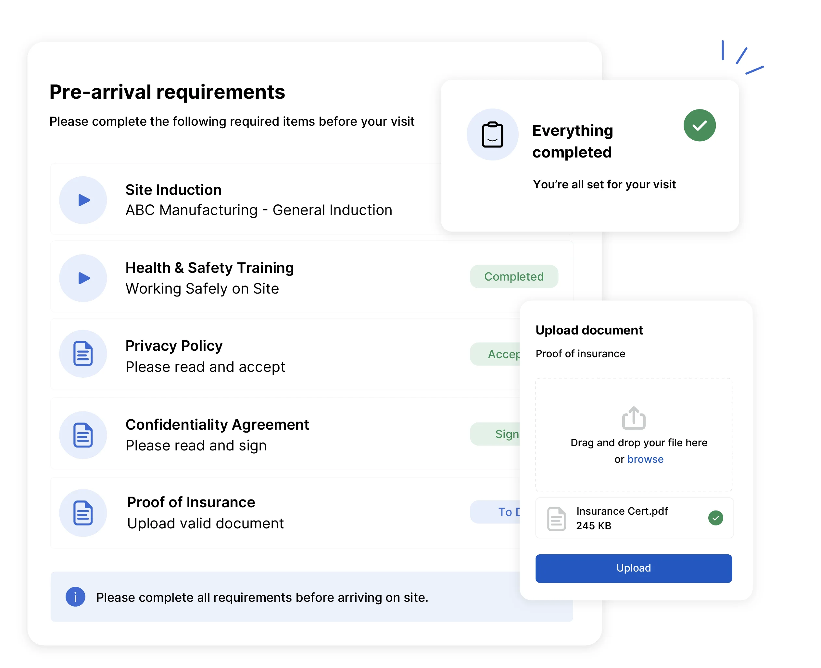Image resolution: width=821 pixels, height=668 pixels.
Task: Play the Health & Safety Training video icon
Action: pos(83,278)
